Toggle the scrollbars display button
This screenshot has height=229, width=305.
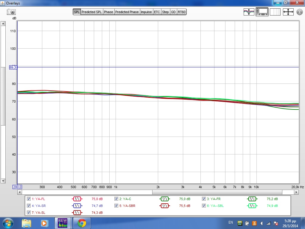tap(262, 12)
